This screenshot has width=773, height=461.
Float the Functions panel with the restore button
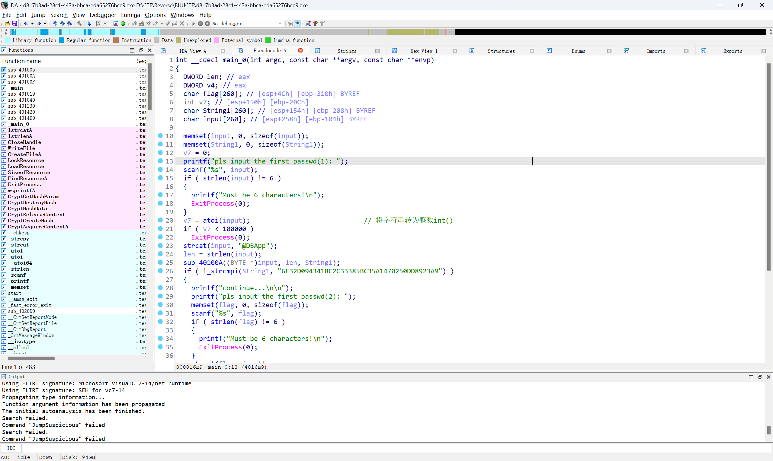(x=141, y=50)
